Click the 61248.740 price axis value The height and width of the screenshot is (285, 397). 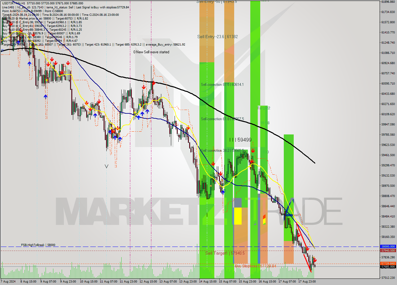click(x=388, y=42)
